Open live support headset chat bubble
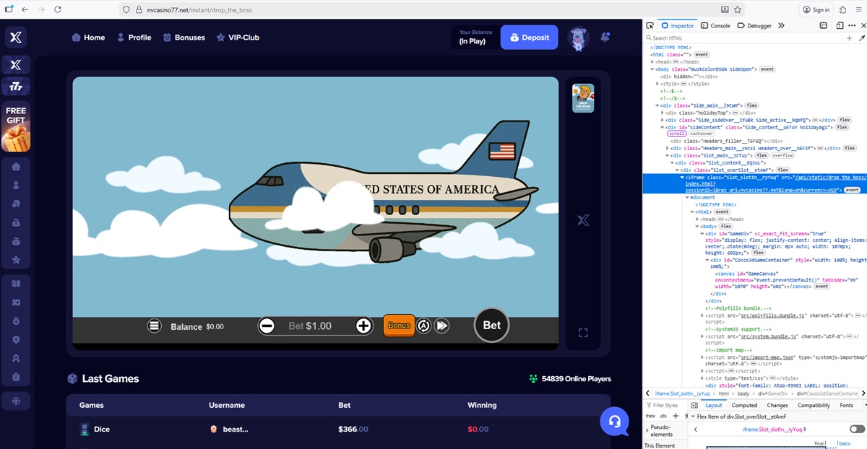The width and height of the screenshot is (867, 449). point(614,422)
